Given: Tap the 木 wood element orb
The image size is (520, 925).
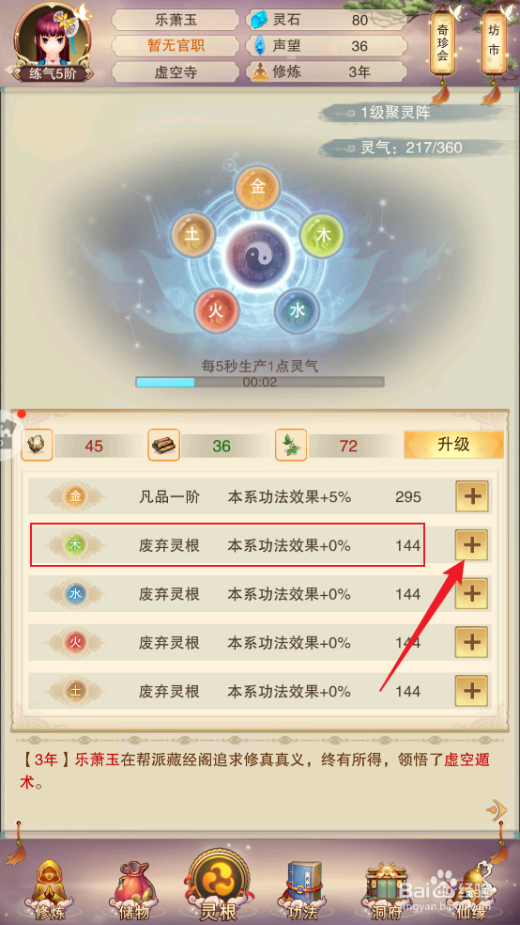Looking at the screenshot, I should click(323, 235).
